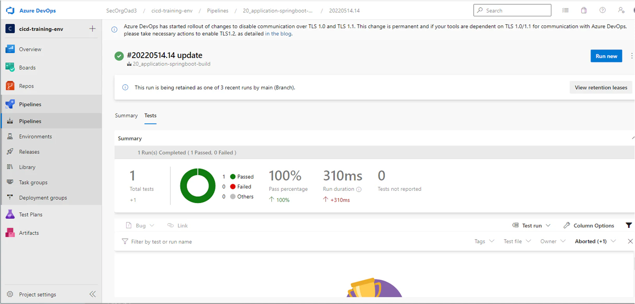
Task: Click the cicd-training-env breadcrumb
Action: click(172, 11)
